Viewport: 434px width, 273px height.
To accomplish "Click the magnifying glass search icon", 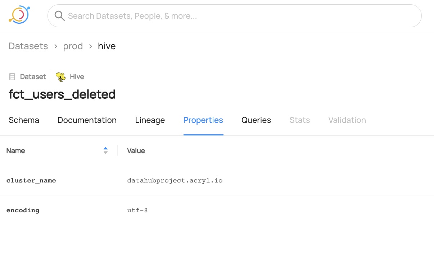I will [x=59, y=16].
